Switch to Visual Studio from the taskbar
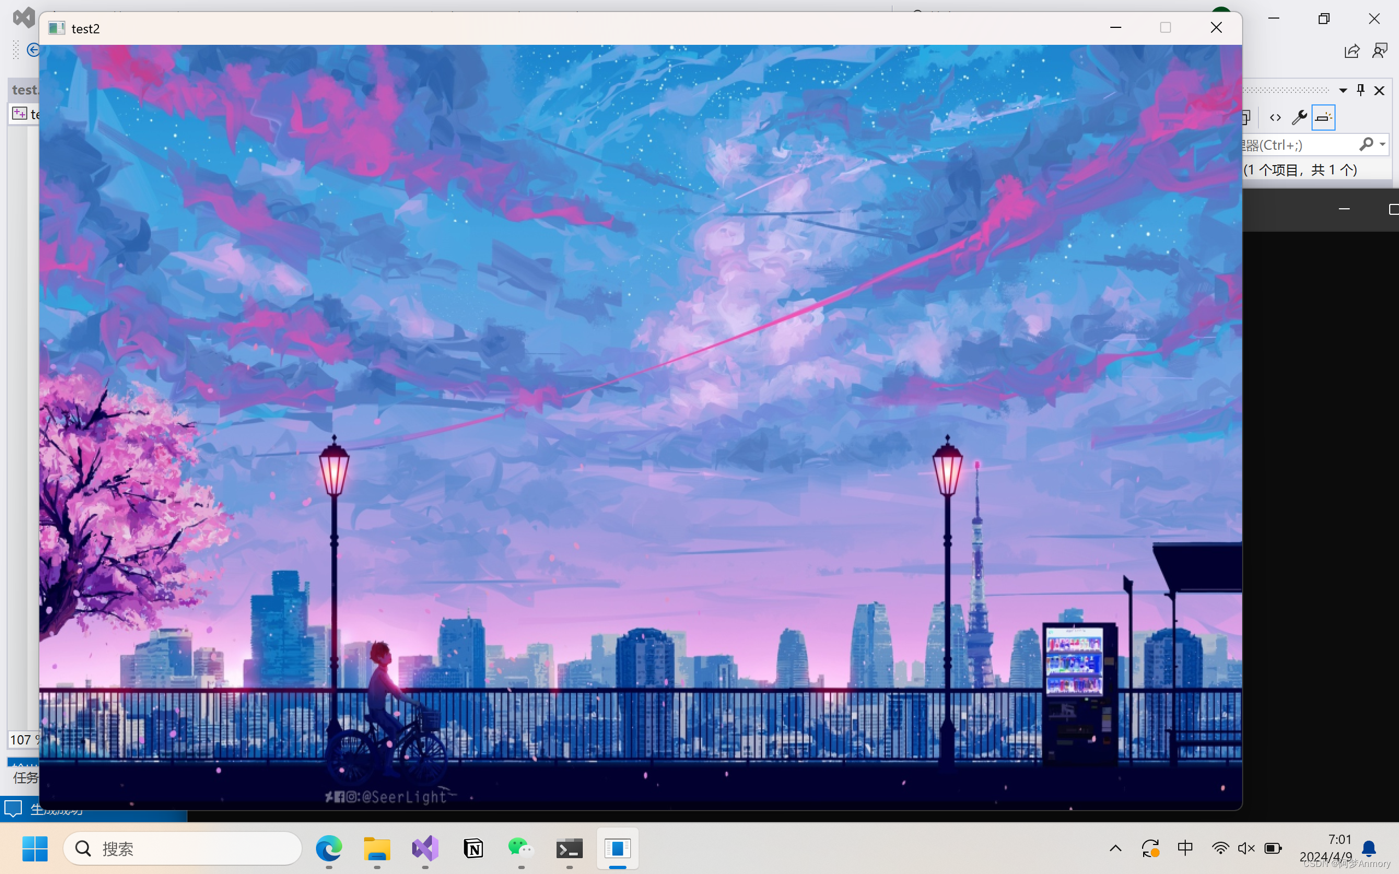Image resolution: width=1399 pixels, height=874 pixels. click(x=425, y=848)
